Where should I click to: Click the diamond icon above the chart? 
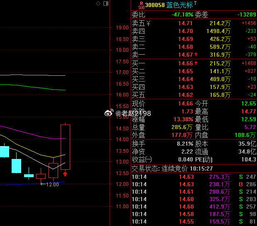[x=98, y=3]
